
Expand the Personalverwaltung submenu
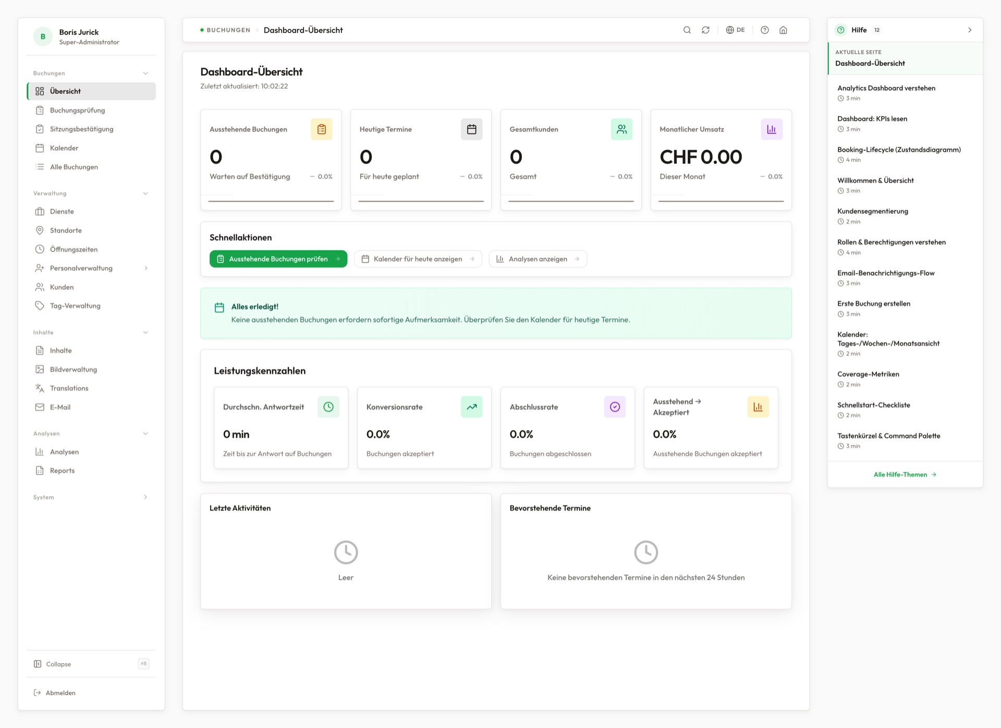tap(146, 268)
